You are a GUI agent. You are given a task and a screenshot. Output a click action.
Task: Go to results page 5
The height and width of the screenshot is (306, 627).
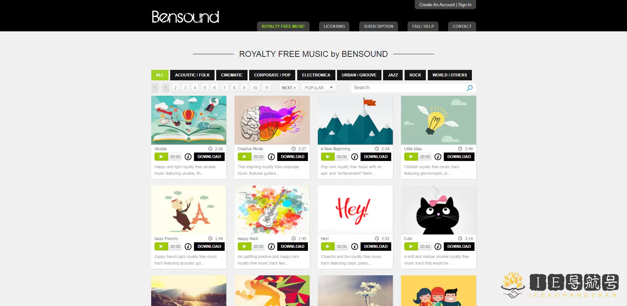(205, 88)
